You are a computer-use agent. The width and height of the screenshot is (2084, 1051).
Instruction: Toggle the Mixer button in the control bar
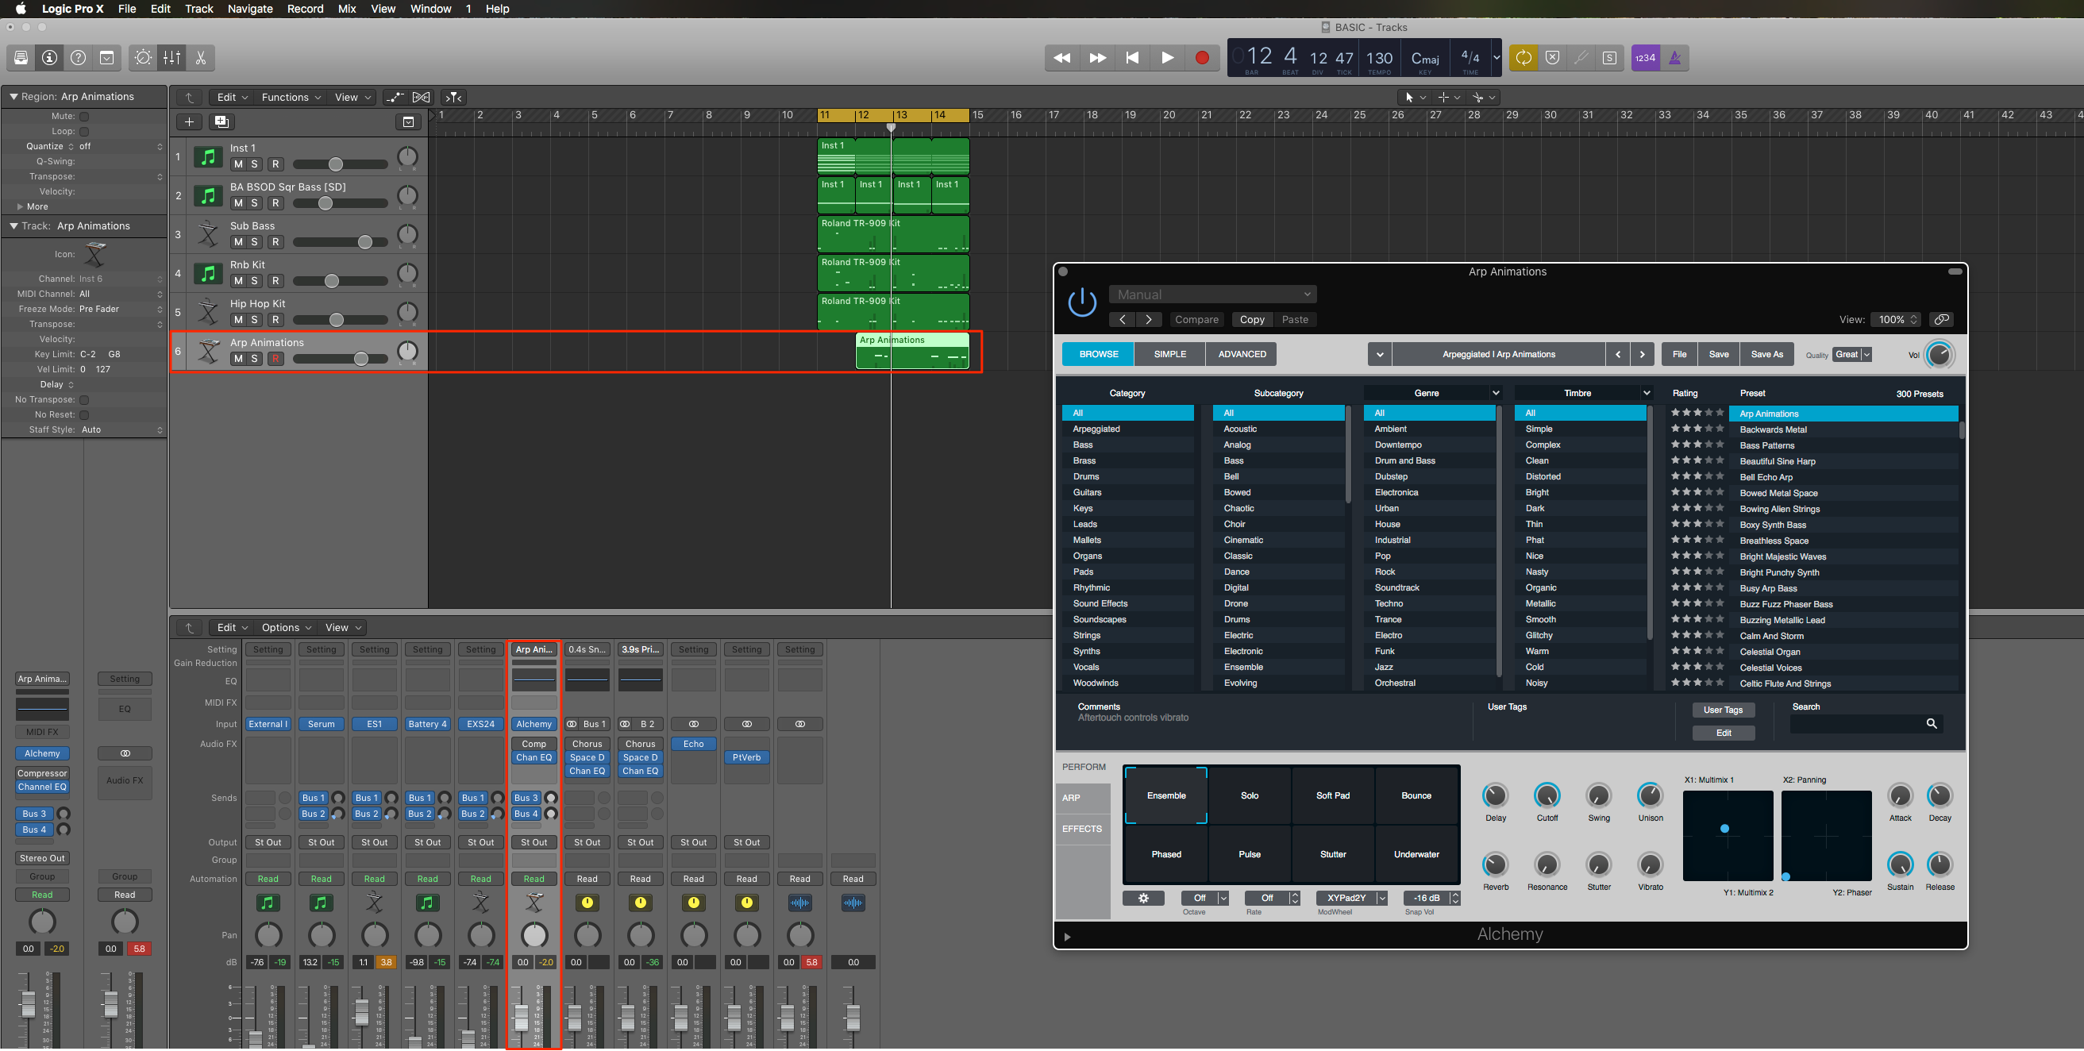point(172,57)
